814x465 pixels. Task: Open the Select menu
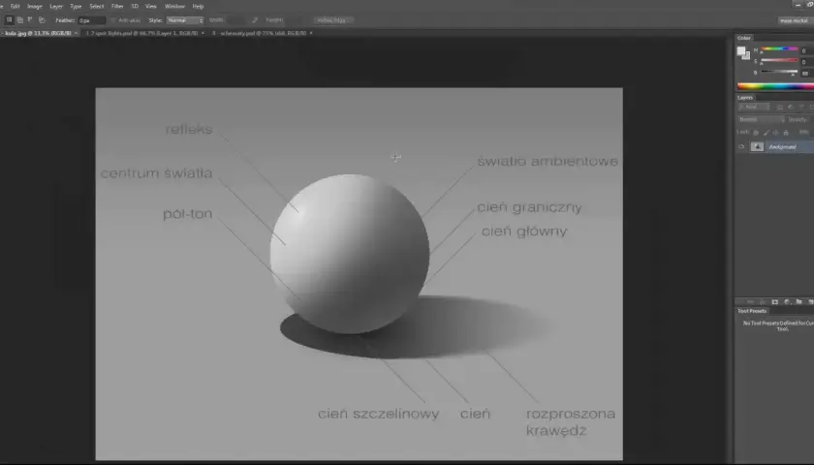point(97,6)
